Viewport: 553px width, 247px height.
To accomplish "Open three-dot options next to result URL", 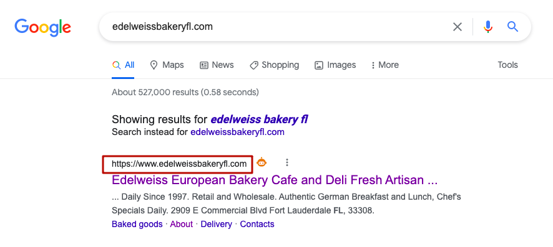I will (287, 162).
